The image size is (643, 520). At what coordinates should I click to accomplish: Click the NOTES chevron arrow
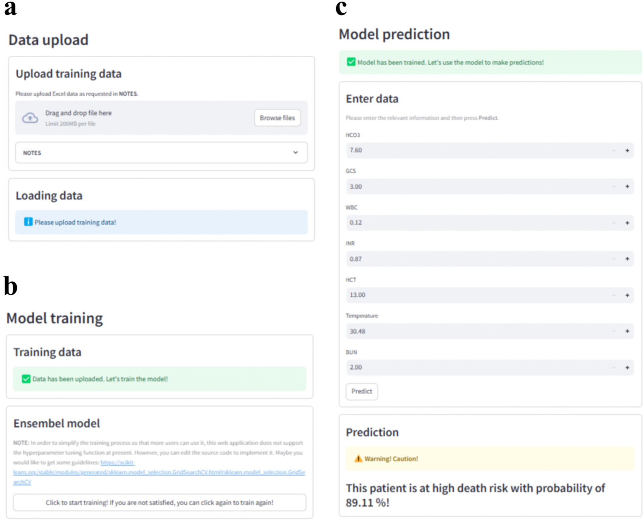tap(295, 152)
